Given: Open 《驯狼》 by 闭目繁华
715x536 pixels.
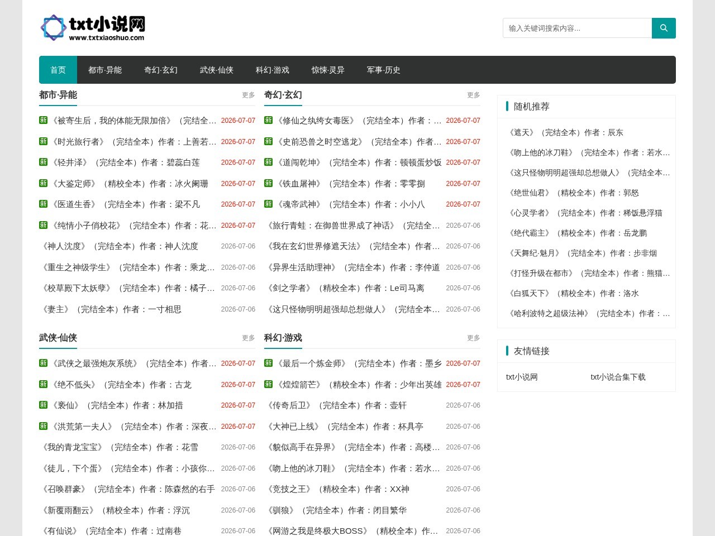Looking at the screenshot, I should point(336,510).
